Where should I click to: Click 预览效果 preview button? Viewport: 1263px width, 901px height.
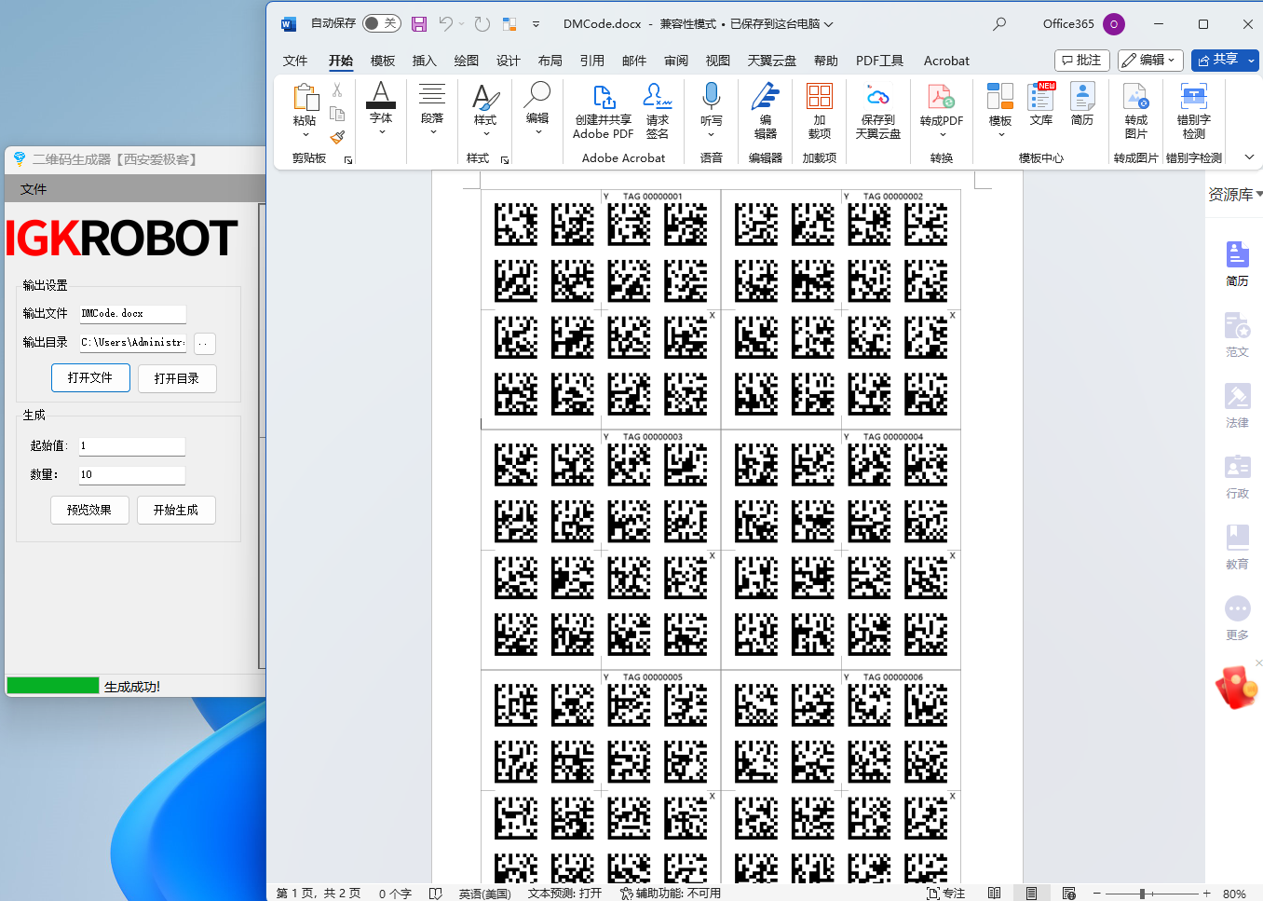pos(89,510)
